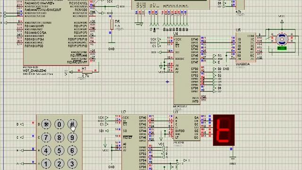Click the 4.7k value under R1
The height and width of the screenshot is (170, 302).
pos(85,76)
